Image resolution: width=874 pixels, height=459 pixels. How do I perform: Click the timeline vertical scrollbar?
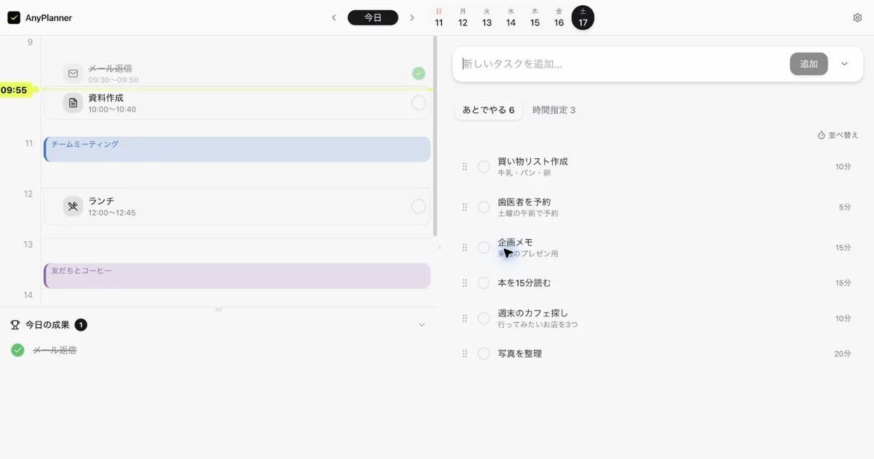(435, 136)
